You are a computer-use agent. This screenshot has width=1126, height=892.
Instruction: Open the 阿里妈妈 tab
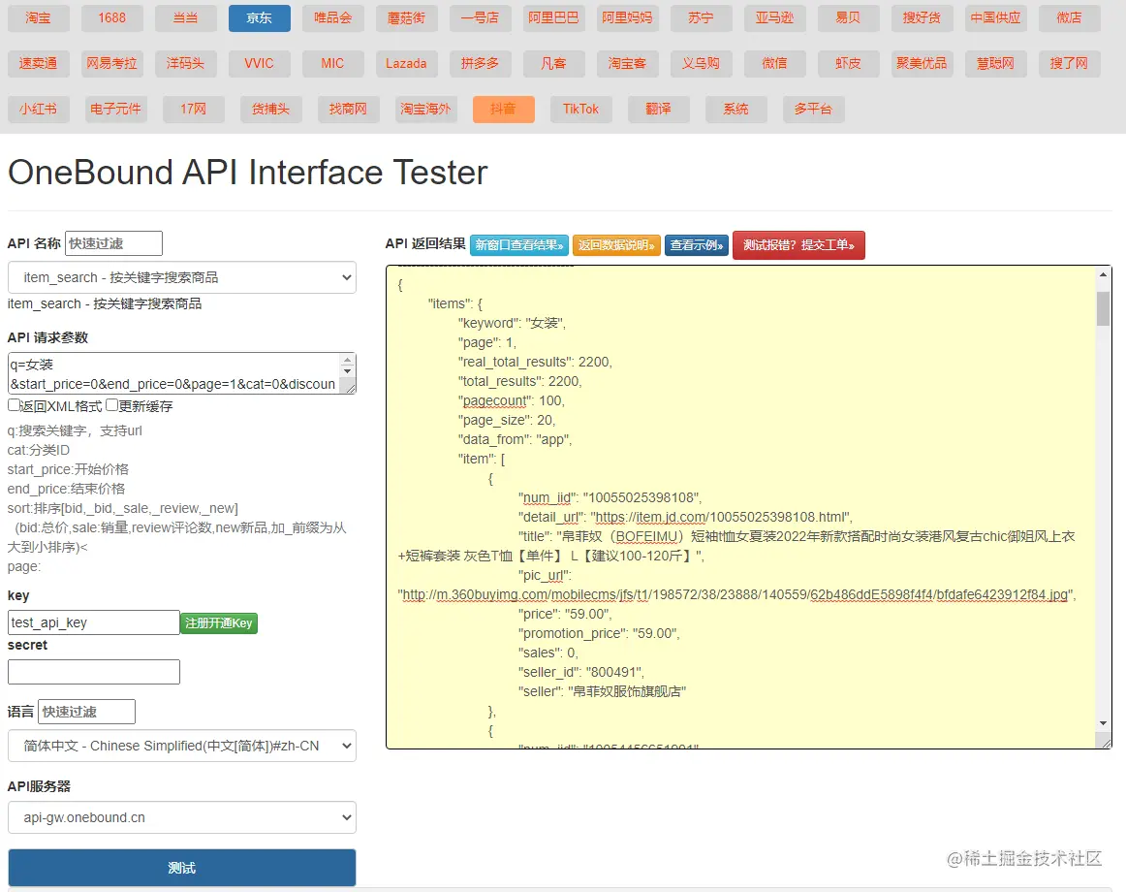627,18
